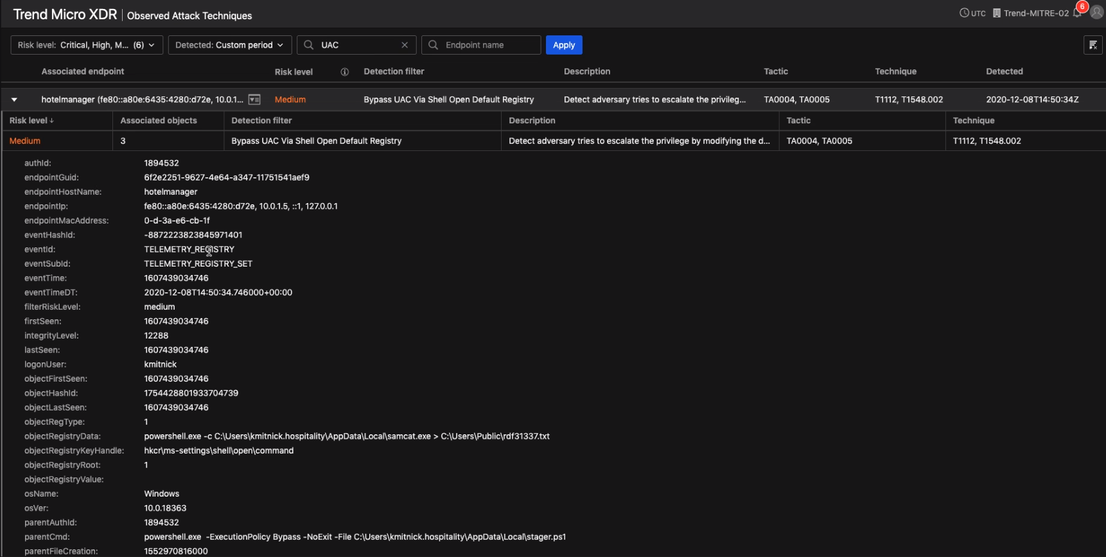Open the Risk level filter dropdown
This screenshot has width=1106, height=557.
[87, 45]
